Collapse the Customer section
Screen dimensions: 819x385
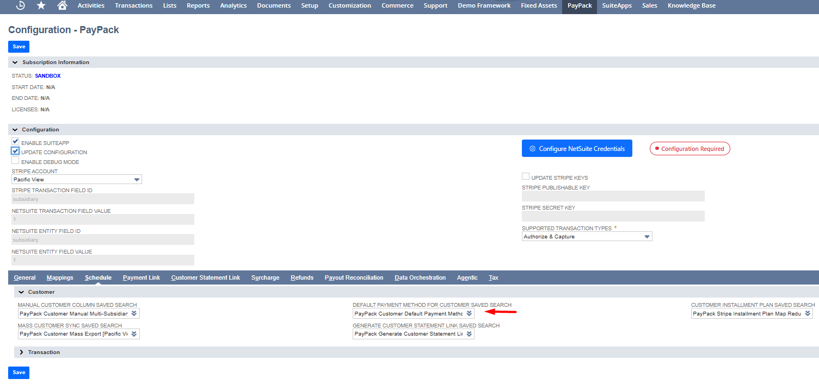pyautogui.click(x=22, y=292)
